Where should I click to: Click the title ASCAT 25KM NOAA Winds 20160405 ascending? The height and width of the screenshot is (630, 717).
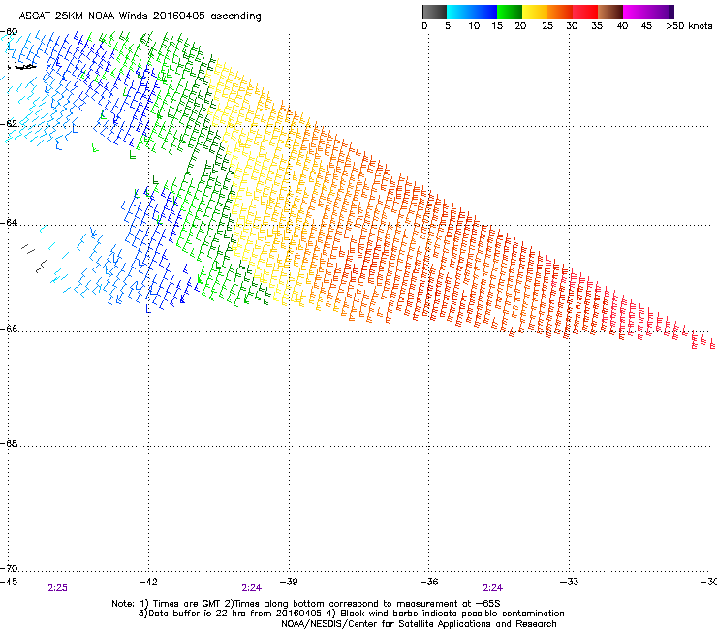click(140, 16)
